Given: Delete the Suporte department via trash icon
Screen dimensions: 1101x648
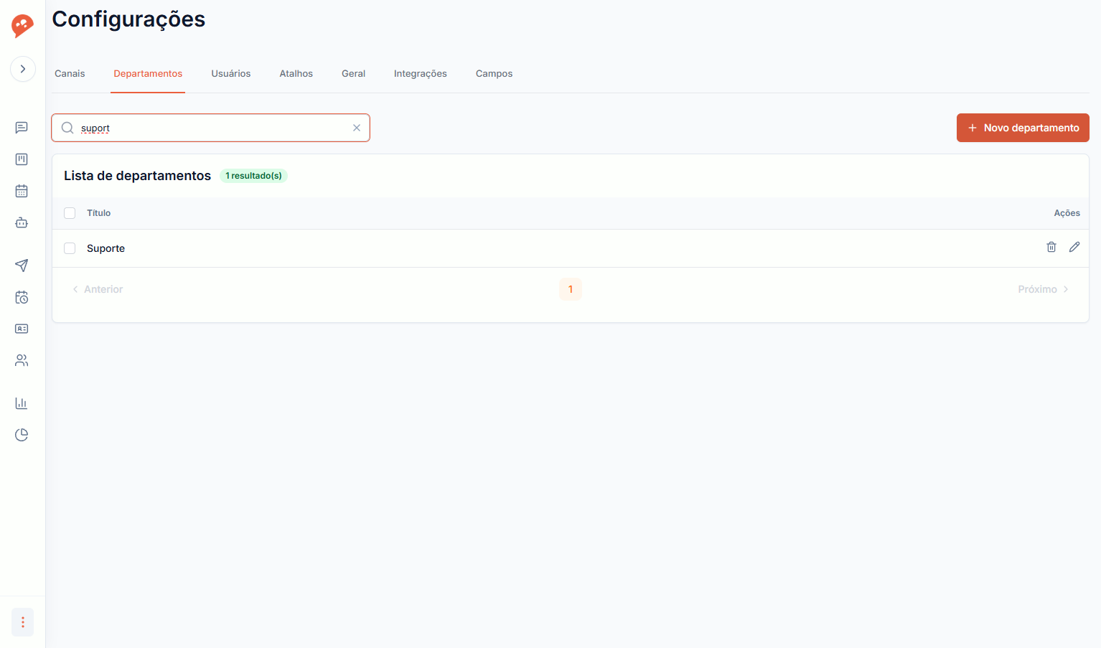Looking at the screenshot, I should (x=1051, y=247).
